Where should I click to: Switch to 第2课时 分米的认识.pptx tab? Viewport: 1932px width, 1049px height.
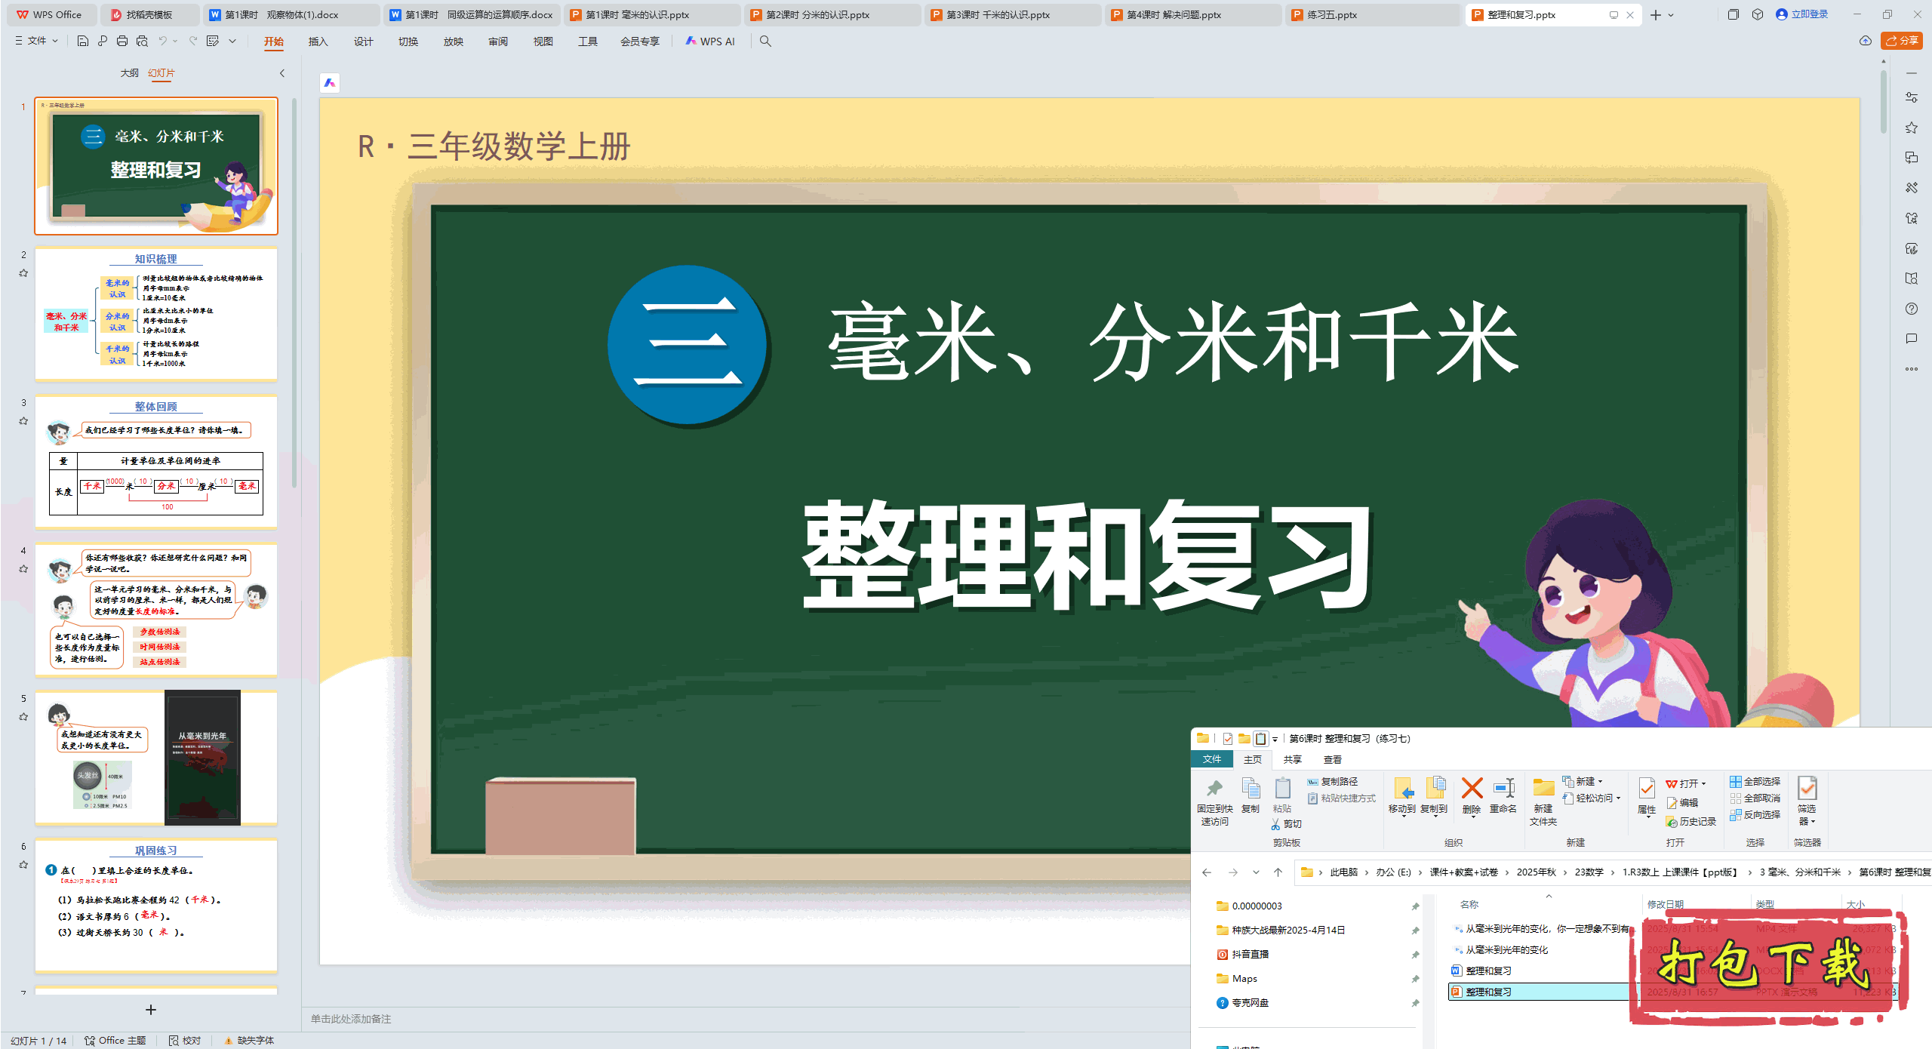pos(817,14)
